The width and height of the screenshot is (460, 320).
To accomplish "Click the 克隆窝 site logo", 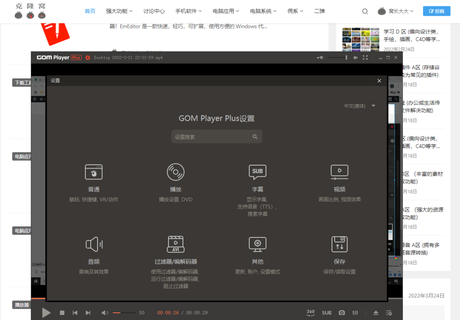I will pyautogui.click(x=30, y=11).
